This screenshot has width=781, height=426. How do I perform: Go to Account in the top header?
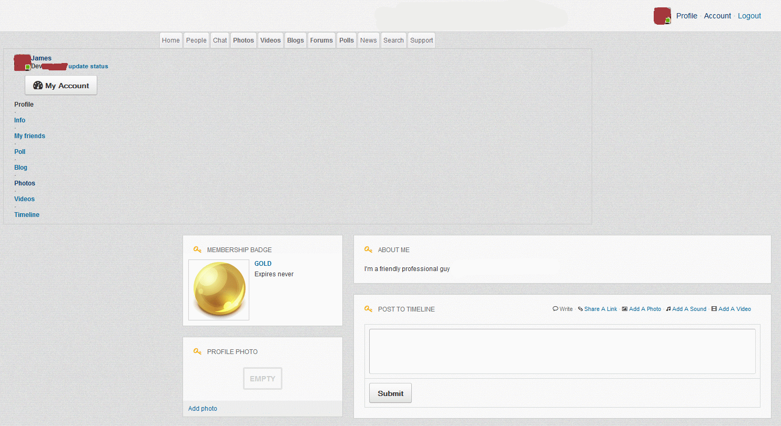[717, 16]
